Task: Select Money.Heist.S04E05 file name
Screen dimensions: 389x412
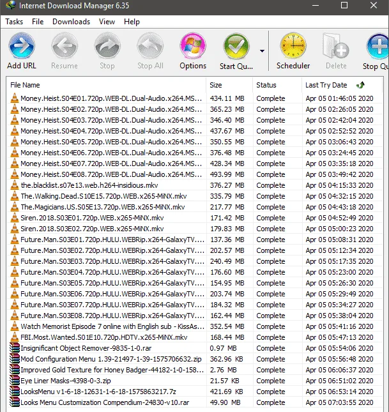Action: coord(111,142)
